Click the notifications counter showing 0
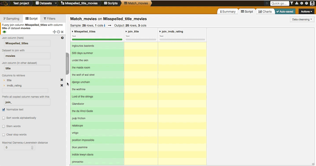Viewport: 316px width, 166px height. click(267, 3)
